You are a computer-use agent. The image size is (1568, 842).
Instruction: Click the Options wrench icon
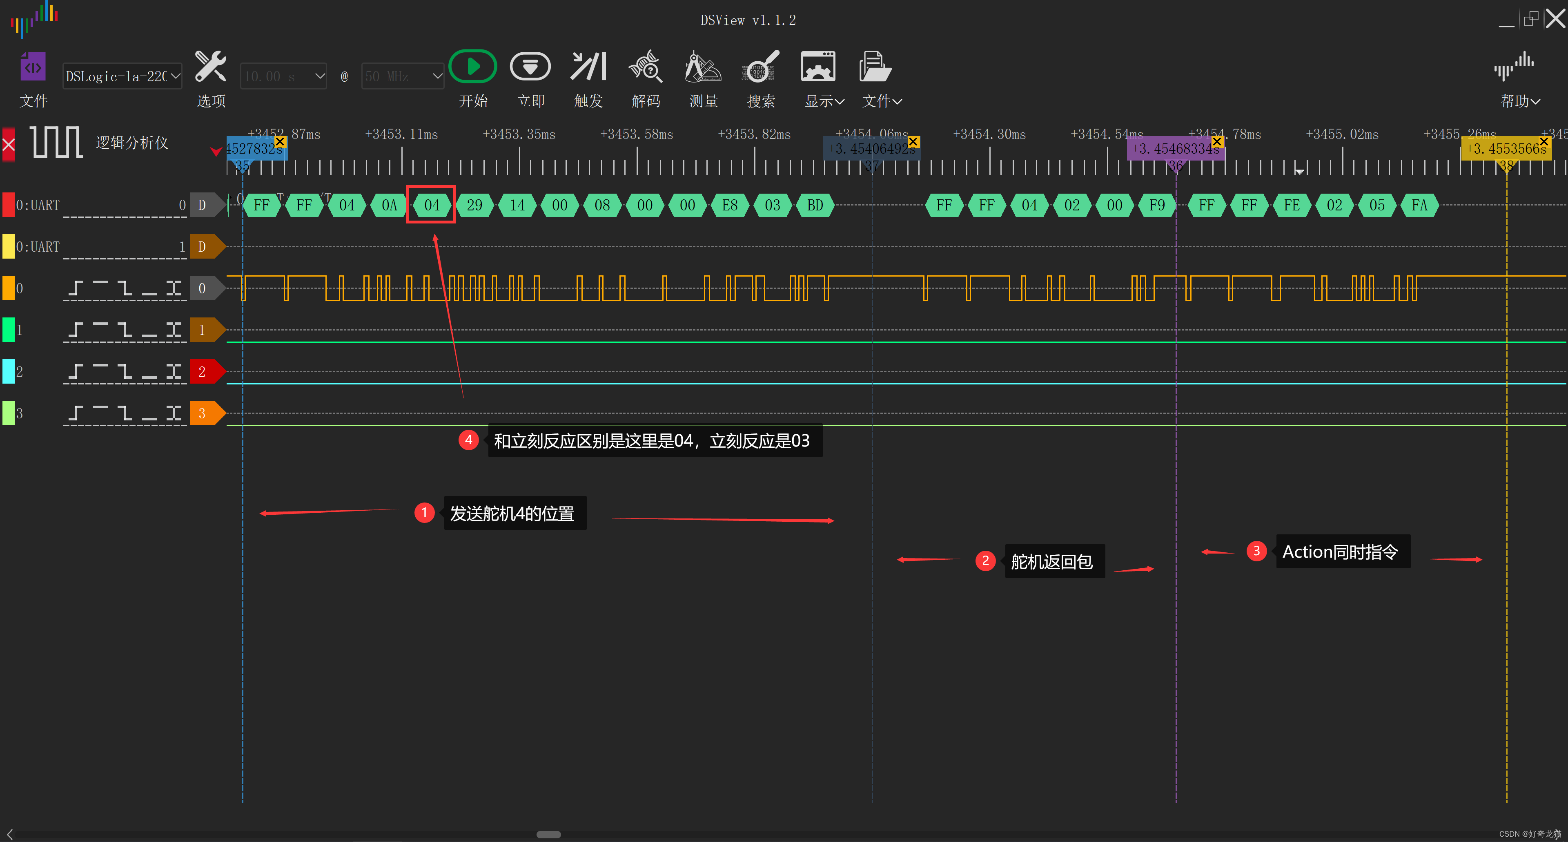(211, 66)
